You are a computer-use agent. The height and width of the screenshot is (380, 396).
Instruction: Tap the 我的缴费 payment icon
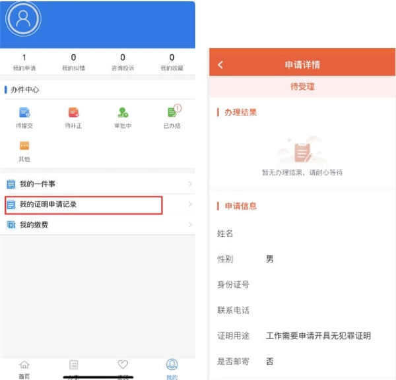tap(11, 225)
